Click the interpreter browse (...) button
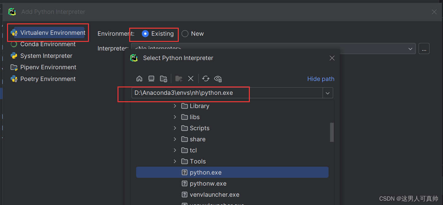The width and height of the screenshot is (443, 205). 424,49
